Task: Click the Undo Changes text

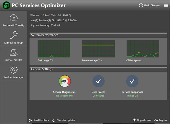Action: 152,5
